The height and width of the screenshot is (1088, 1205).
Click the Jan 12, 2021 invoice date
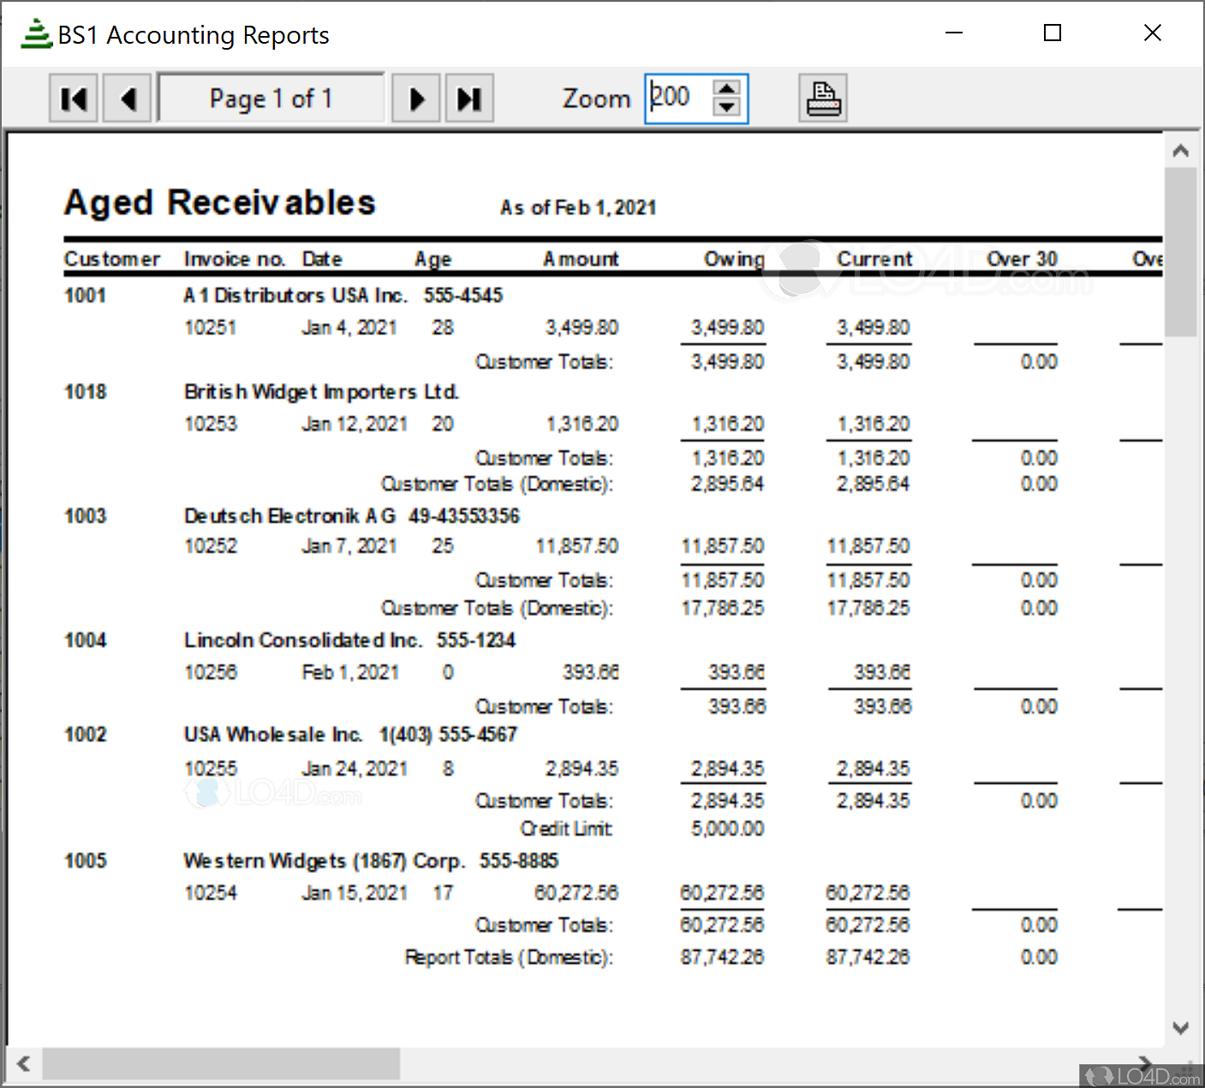point(355,424)
